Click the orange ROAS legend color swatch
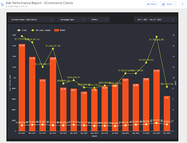Screen dimensions: 187x143 point(57,30)
